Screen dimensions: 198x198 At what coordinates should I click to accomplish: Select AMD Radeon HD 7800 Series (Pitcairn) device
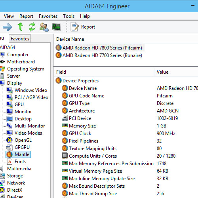click(102, 48)
